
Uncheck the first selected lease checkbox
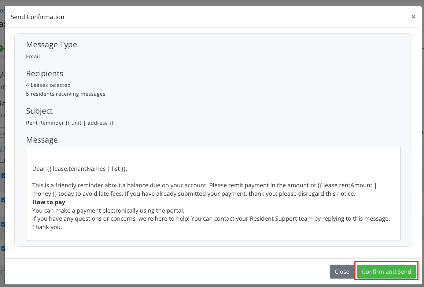[3, 176]
